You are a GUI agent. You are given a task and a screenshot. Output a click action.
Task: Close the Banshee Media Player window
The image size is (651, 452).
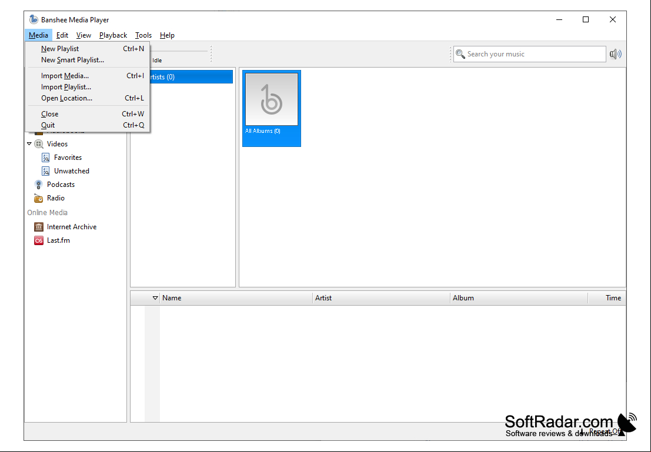[612, 19]
